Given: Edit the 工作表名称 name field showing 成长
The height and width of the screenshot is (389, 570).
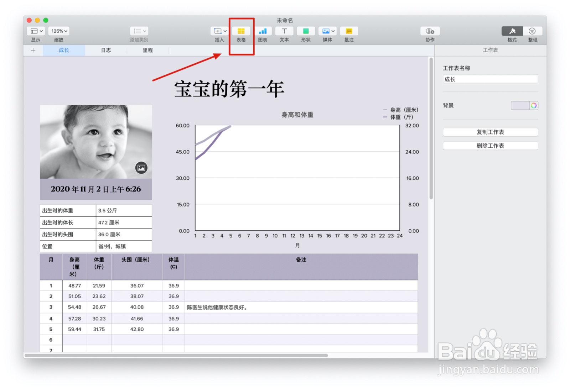Looking at the screenshot, I should coord(490,79).
